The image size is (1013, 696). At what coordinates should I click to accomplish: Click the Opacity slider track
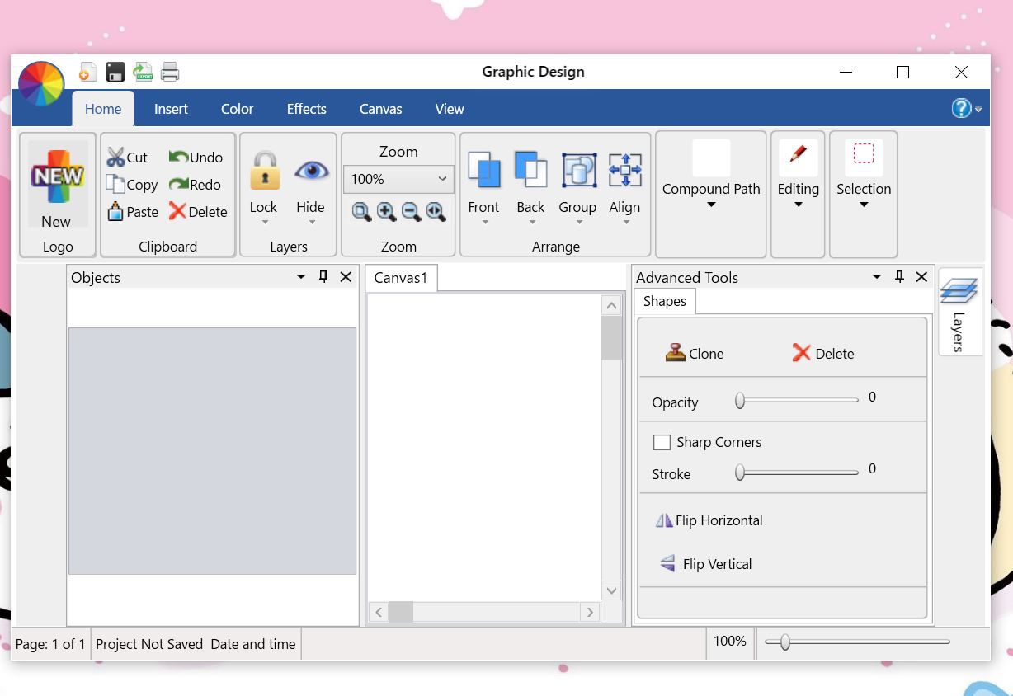798,401
